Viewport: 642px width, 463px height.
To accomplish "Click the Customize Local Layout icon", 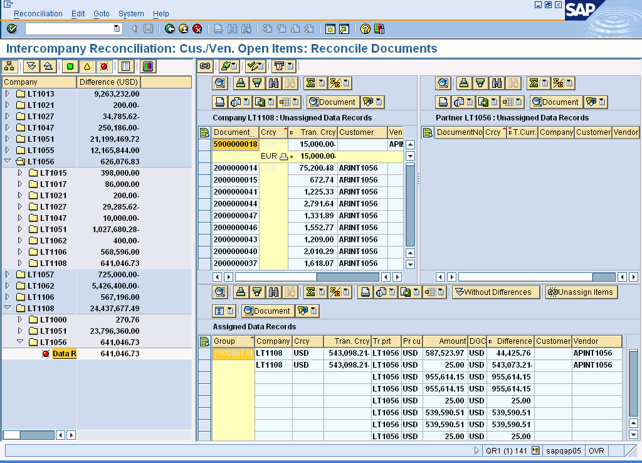I will [379, 29].
